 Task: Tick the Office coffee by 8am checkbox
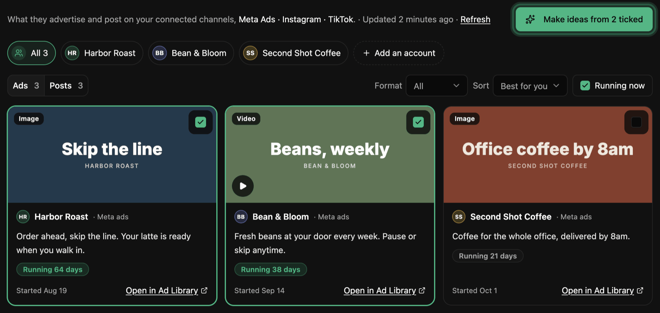(636, 122)
